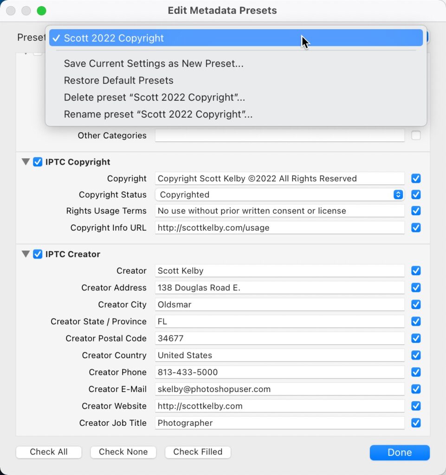Uncheck the Copyright Status checkbox
This screenshot has height=475, width=446.
pos(416,194)
